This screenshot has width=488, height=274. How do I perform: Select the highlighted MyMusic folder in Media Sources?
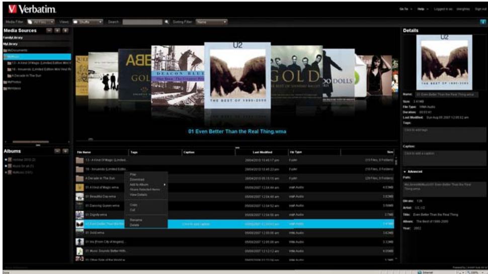37,57
